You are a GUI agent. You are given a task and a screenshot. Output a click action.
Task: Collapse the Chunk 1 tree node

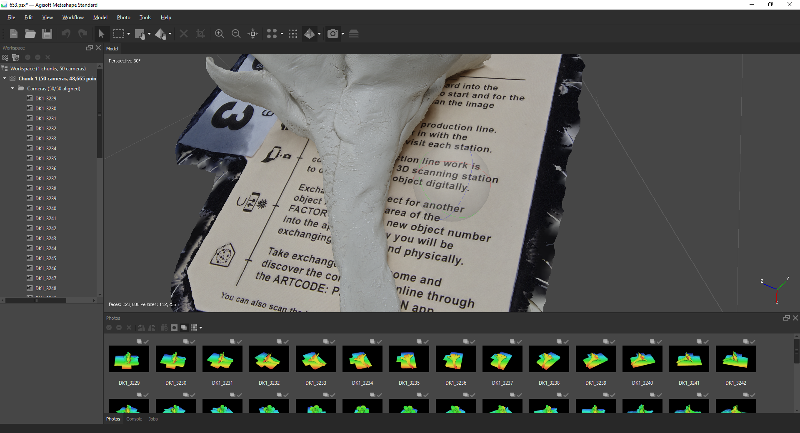[x=5, y=78]
